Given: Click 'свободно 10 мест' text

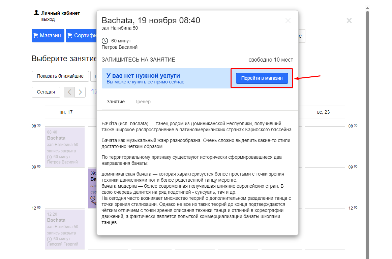Looking at the screenshot, I should click(271, 60).
